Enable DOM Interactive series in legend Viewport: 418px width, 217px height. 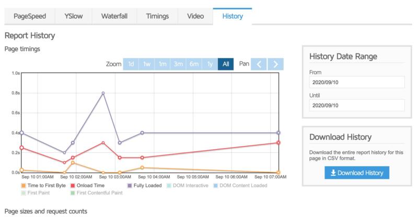click(189, 185)
